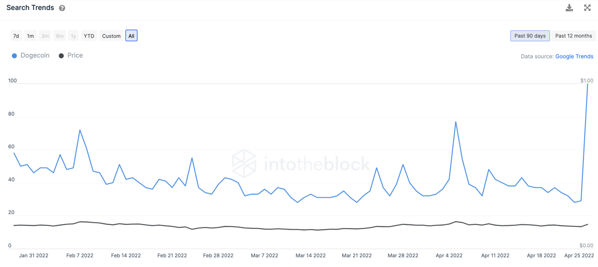This screenshot has width=598, height=267.
Task: Open the Google Trends source link
Action: pyautogui.click(x=574, y=56)
